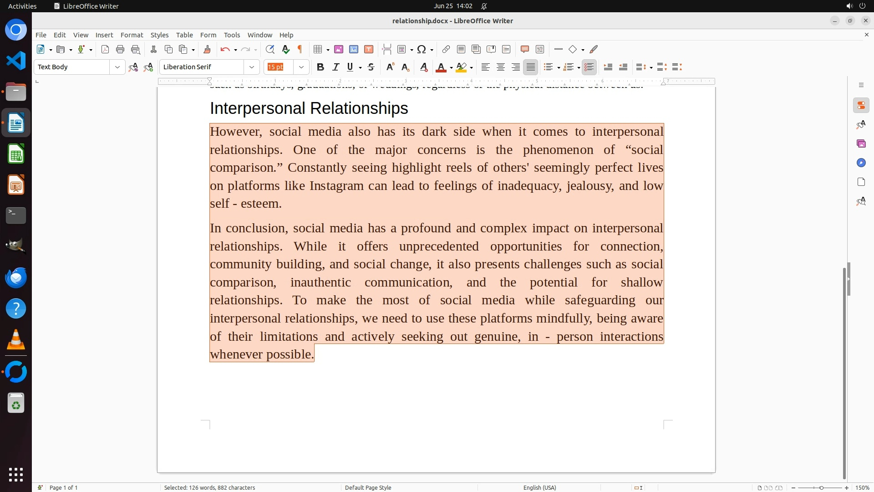Viewport: 874px width, 492px height.
Task: Expand the font name dropdown
Action: 252,67
